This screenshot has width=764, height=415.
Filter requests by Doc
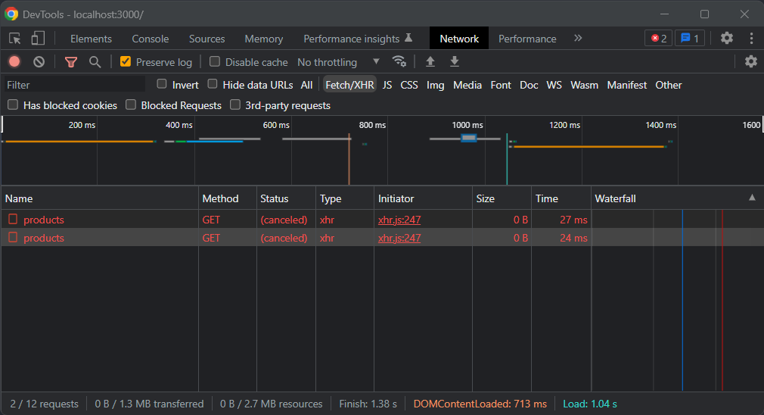pyautogui.click(x=529, y=85)
